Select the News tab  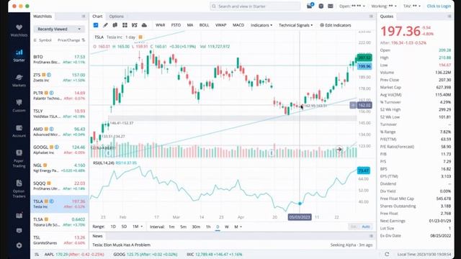[97, 236]
